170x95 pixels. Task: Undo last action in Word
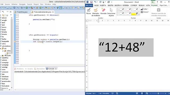95,2
